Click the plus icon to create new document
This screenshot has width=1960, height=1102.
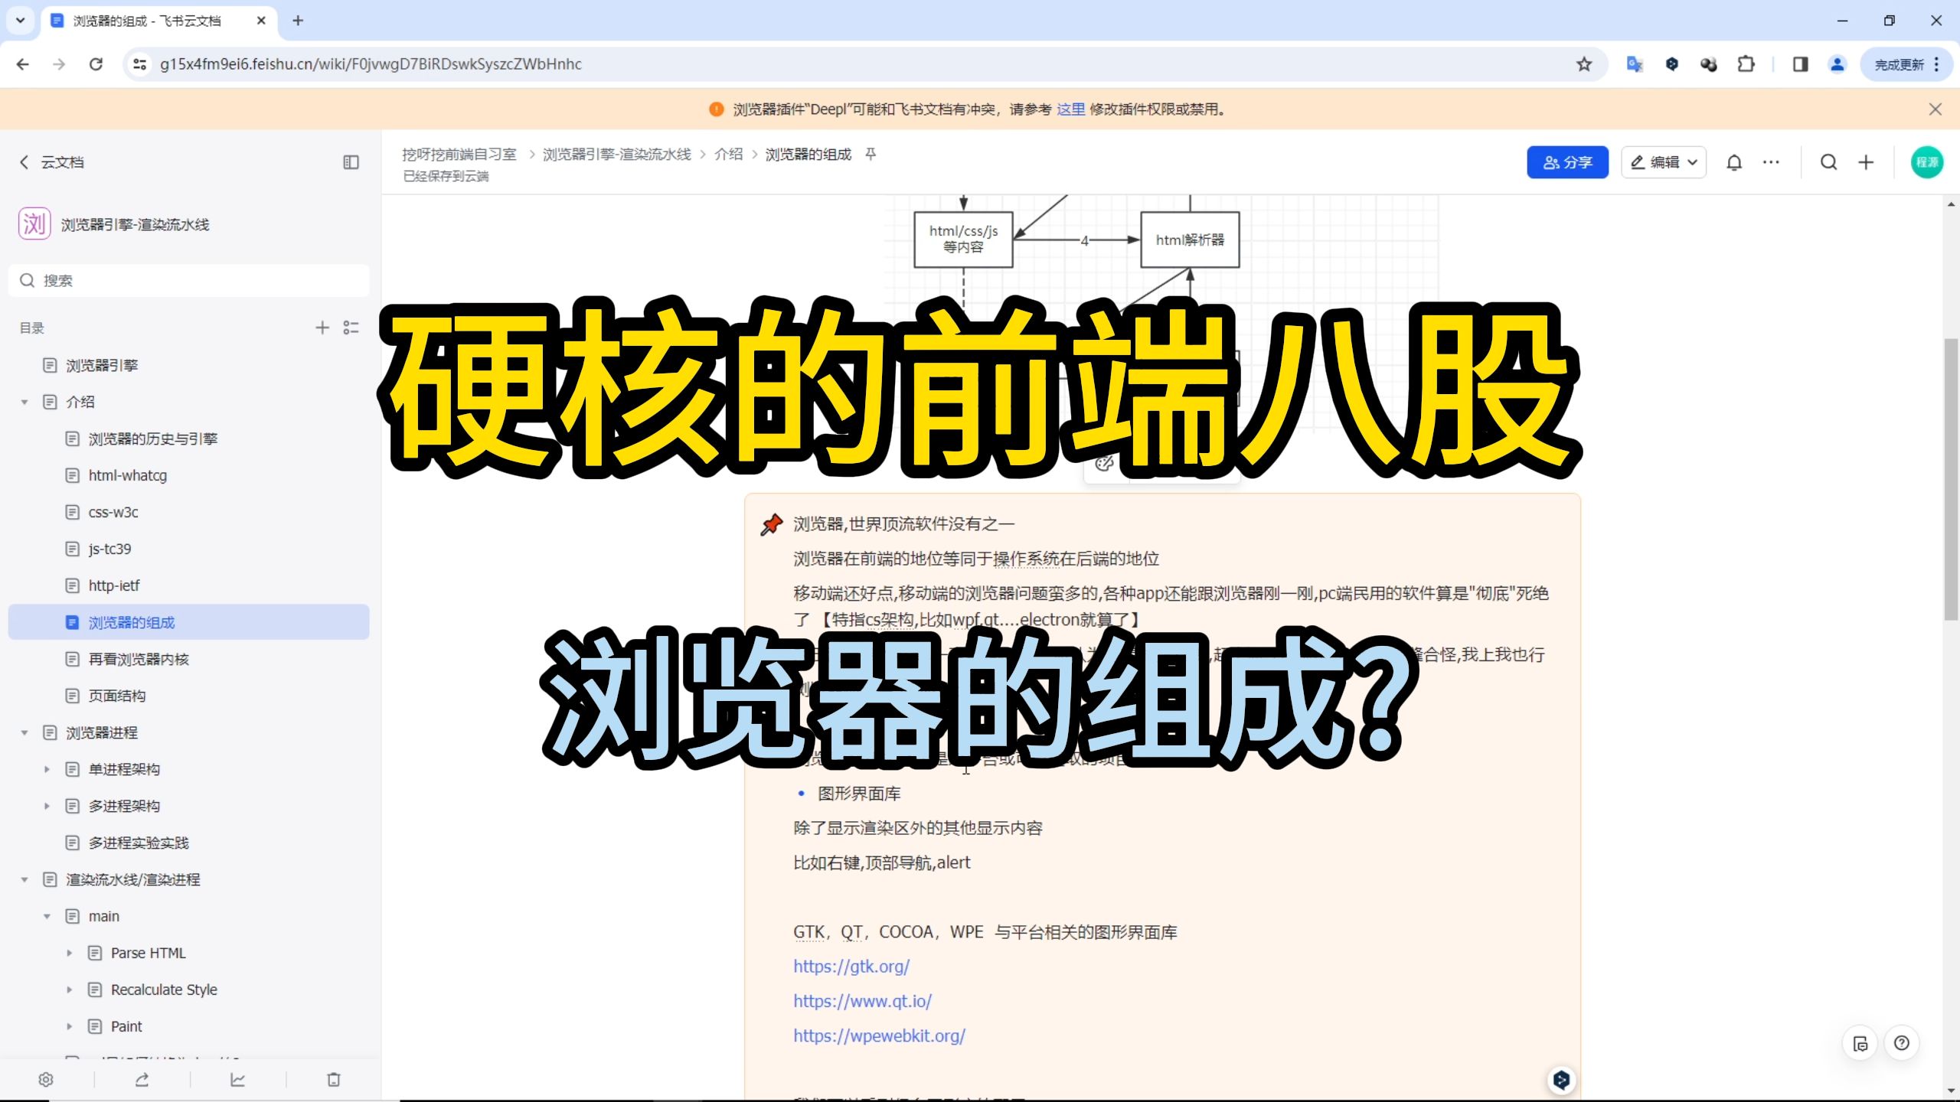[x=1866, y=162]
